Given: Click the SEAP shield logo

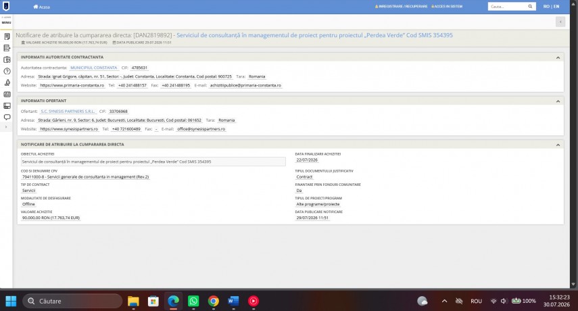Looking at the screenshot, I should click(6, 6).
